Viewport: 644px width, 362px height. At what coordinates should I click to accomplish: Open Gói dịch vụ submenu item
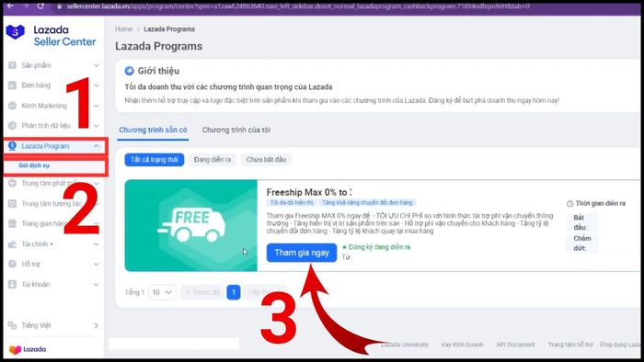click(34, 165)
